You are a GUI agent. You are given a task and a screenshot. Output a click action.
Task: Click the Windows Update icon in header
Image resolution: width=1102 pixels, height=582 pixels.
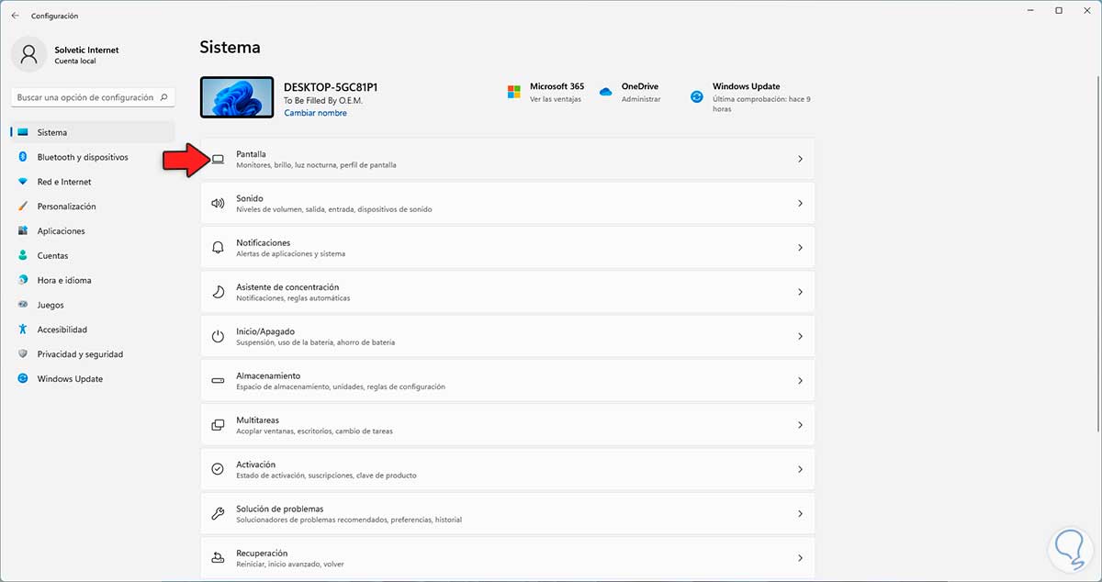[697, 95]
